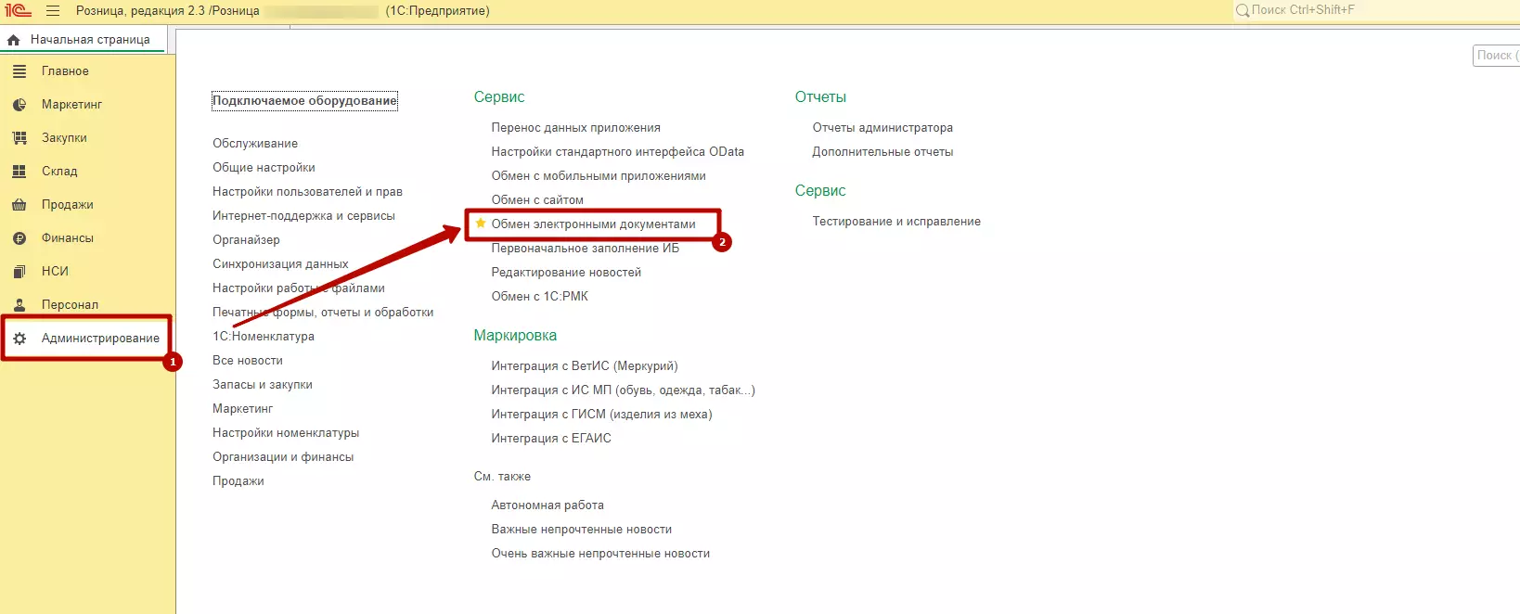The width and height of the screenshot is (1520, 614).
Task: Open the Финансы section
Action: pos(67,238)
